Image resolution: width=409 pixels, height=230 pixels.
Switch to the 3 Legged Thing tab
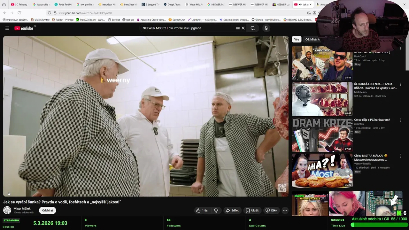tap(150, 4)
